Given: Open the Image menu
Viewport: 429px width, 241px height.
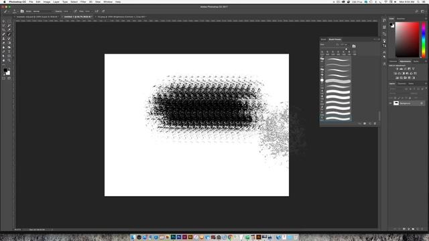Looking at the screenshot, I should click(47, 2).
